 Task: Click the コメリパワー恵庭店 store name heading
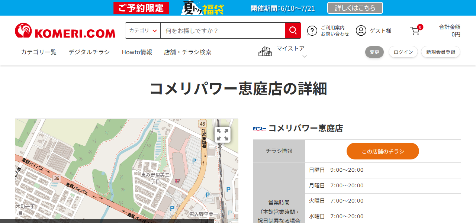(306, 129)
